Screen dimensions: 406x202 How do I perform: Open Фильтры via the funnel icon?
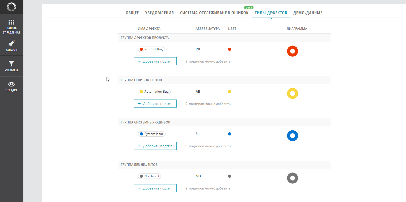click(12, 66)
